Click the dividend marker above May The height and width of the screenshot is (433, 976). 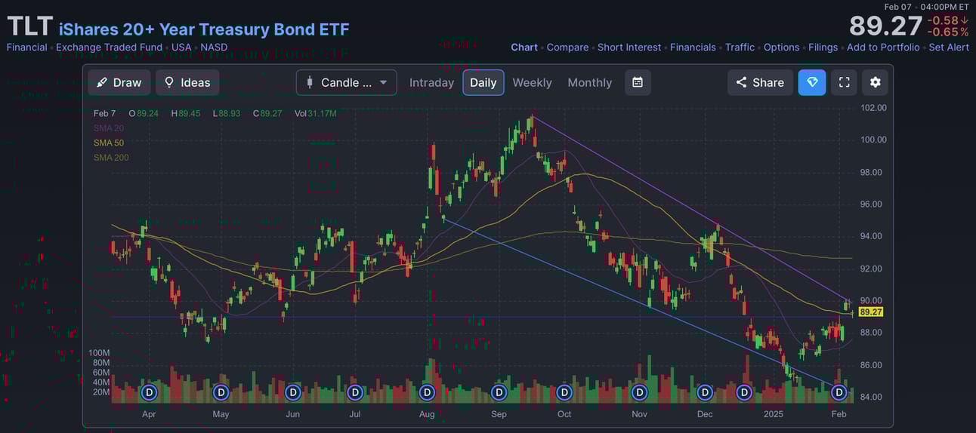[221, 392]
